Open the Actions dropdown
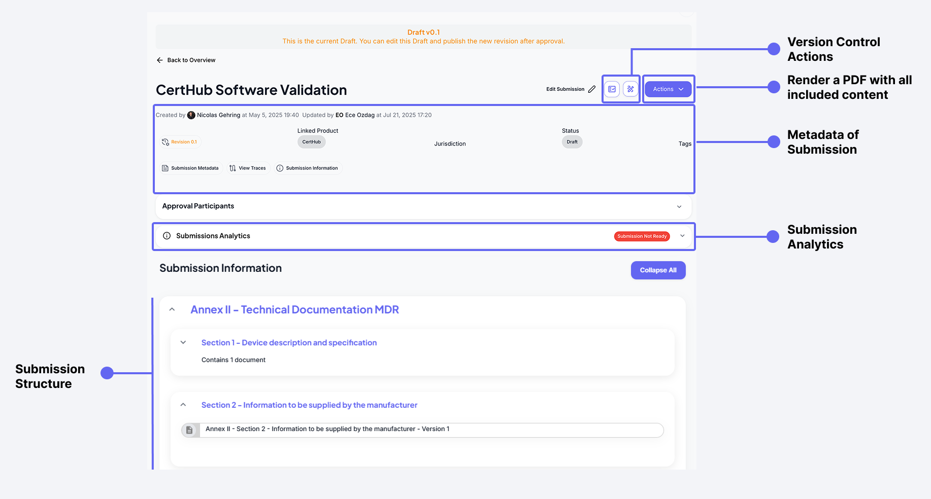The width and height of the screenshot is (931, 499). [x=668, y=89]
